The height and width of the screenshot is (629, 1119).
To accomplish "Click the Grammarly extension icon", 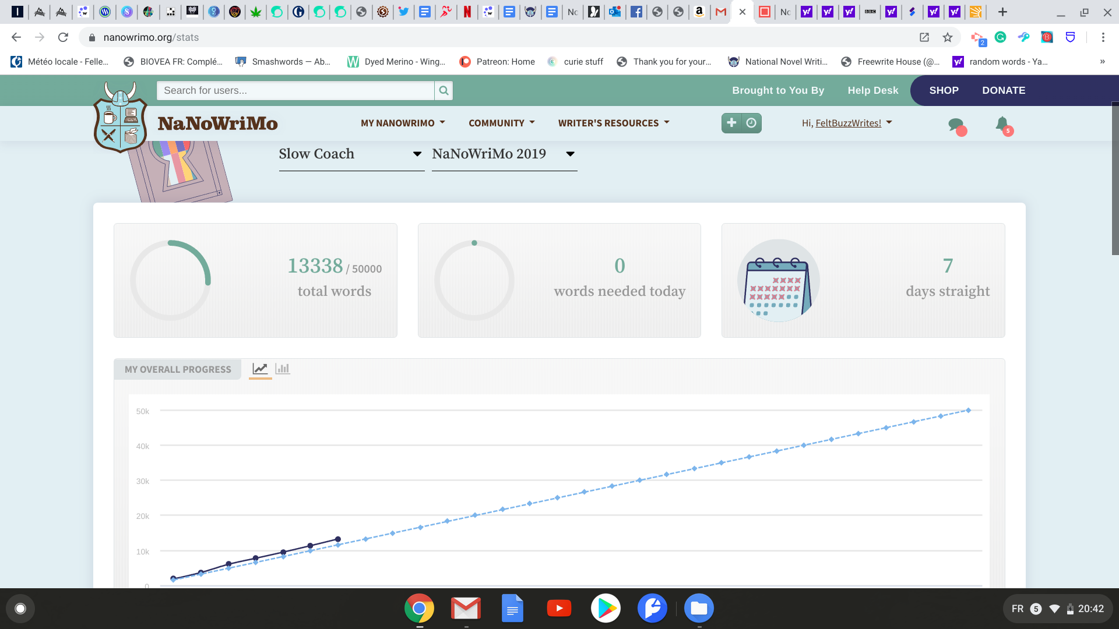I will [1000, 37].
